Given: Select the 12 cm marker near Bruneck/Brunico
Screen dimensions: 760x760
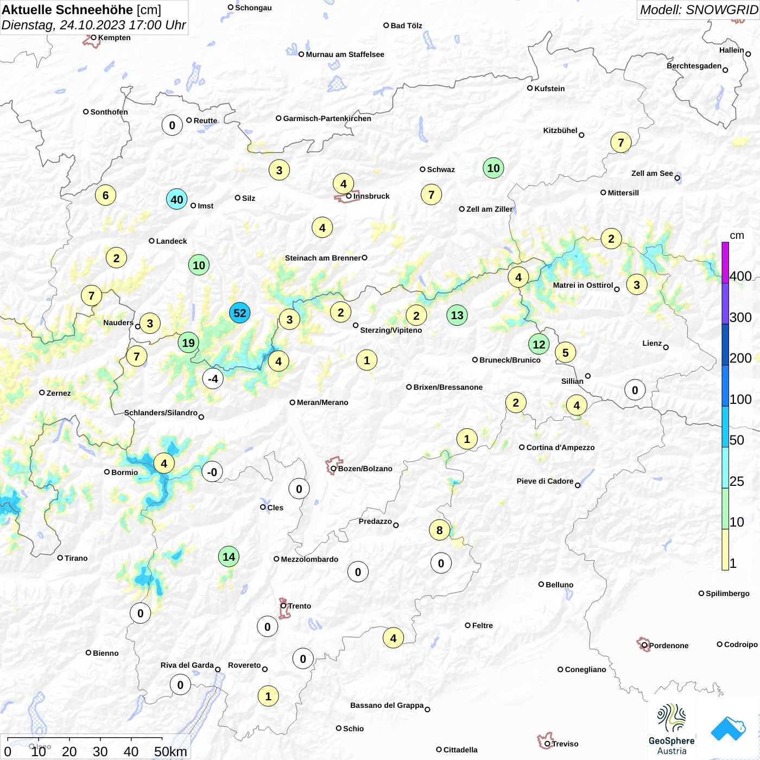Looking at the screenshot, I should (x=539, y=344).
